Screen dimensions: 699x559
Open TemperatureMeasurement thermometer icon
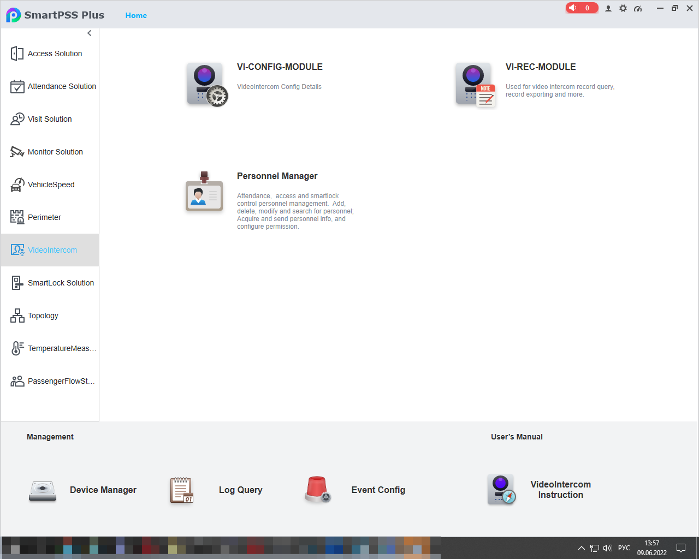tap(17, 348)
